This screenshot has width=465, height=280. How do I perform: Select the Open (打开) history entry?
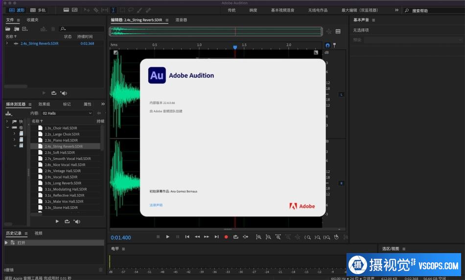(54, 243)
